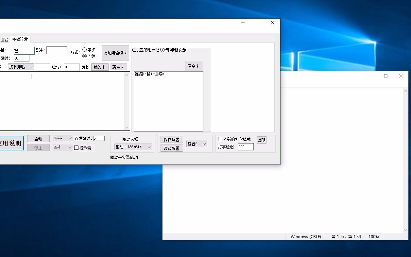Viewport: 411px width, 257px height.
Task: Click the 插入↓ button
Action: tap(99, 67)
